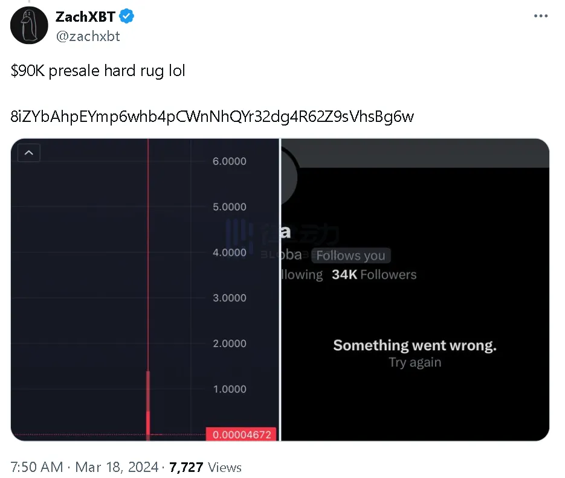This screenshot has height=478, width=565.
Task: Click the 34K Followers link
Action: click(374, 275)
